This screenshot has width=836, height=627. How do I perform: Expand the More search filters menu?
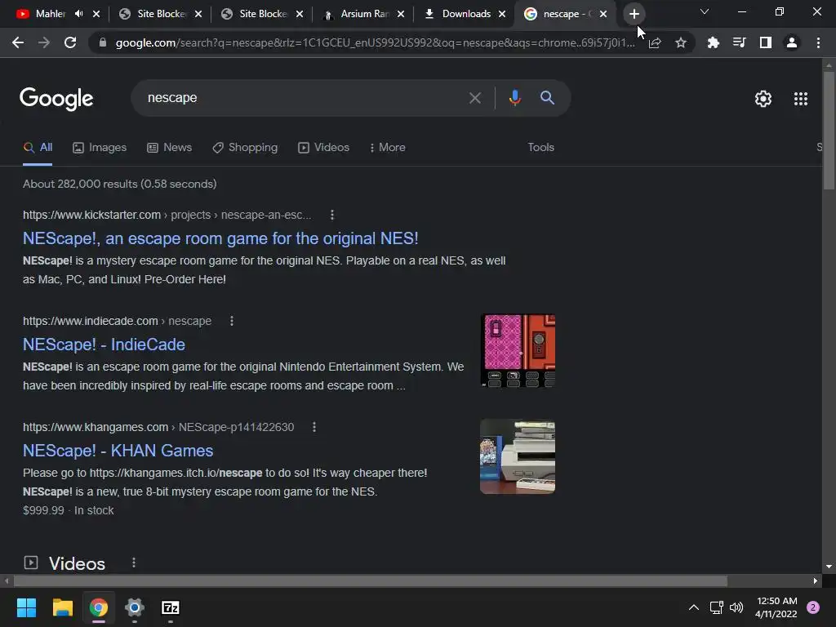[387, 148]
